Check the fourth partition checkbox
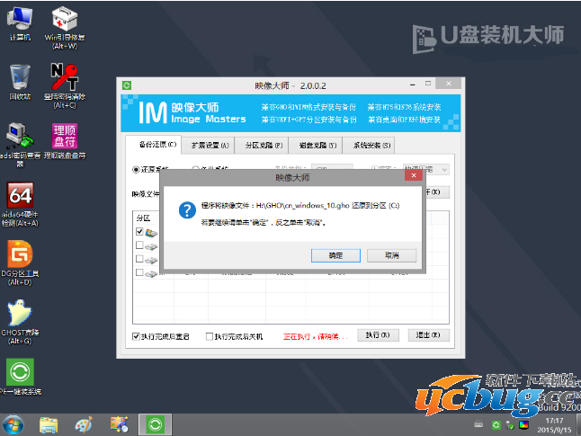Screen dimensions: 581x436 pos(139,272)
